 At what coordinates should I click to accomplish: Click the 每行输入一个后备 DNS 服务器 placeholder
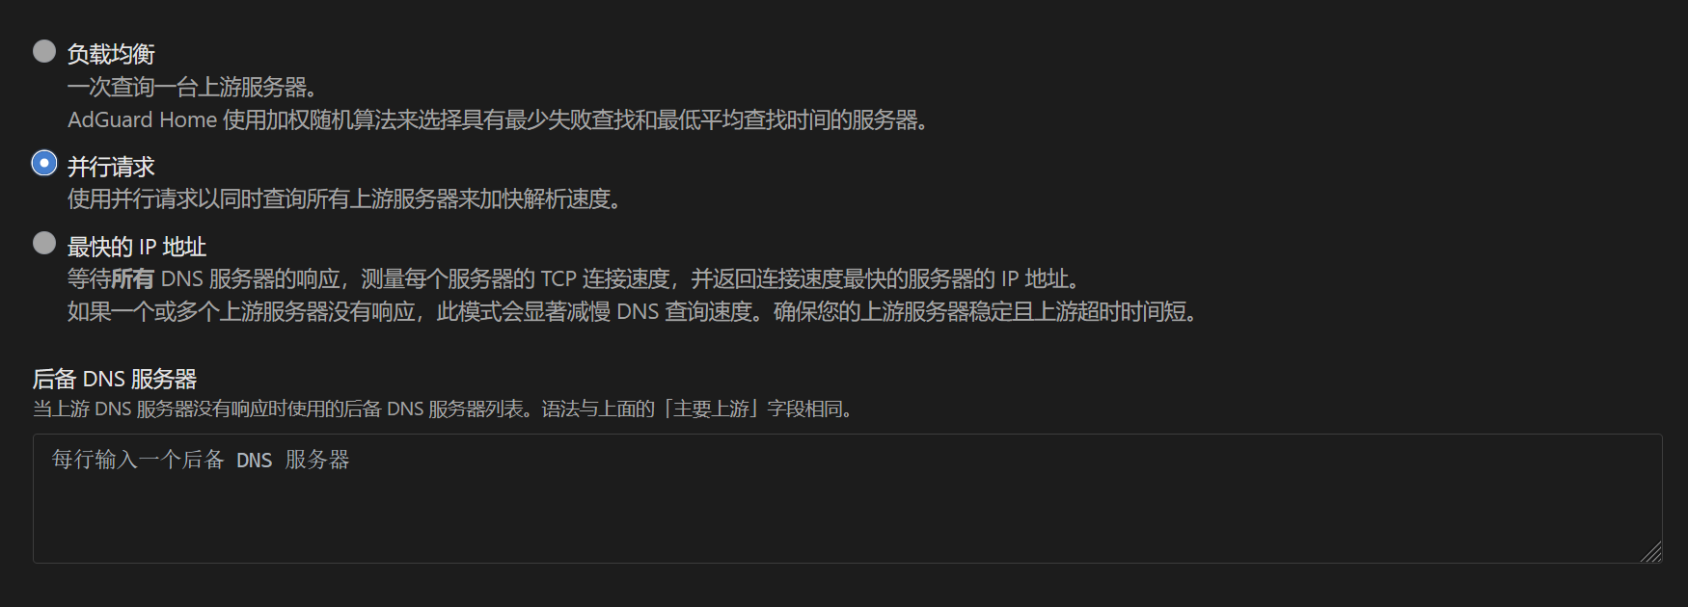(x=201, y=460)
